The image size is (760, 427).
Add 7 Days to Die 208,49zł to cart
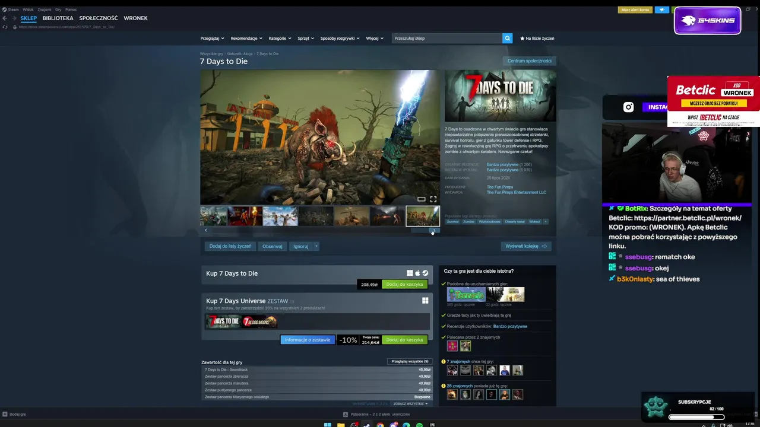point(404,285)
